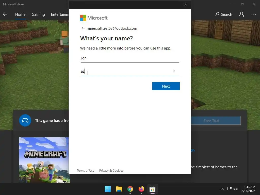The width and height of the screenshot is (260, 195).
Task: Open the Search in Microsoft Store
Action: (x=223, y=14)
